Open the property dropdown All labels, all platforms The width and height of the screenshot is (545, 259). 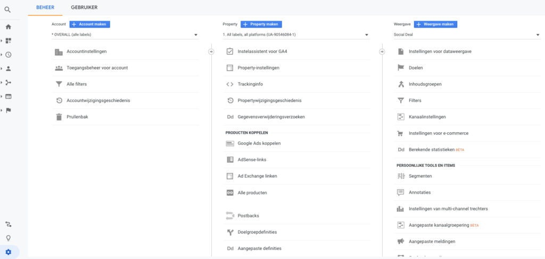coord(296,35)
